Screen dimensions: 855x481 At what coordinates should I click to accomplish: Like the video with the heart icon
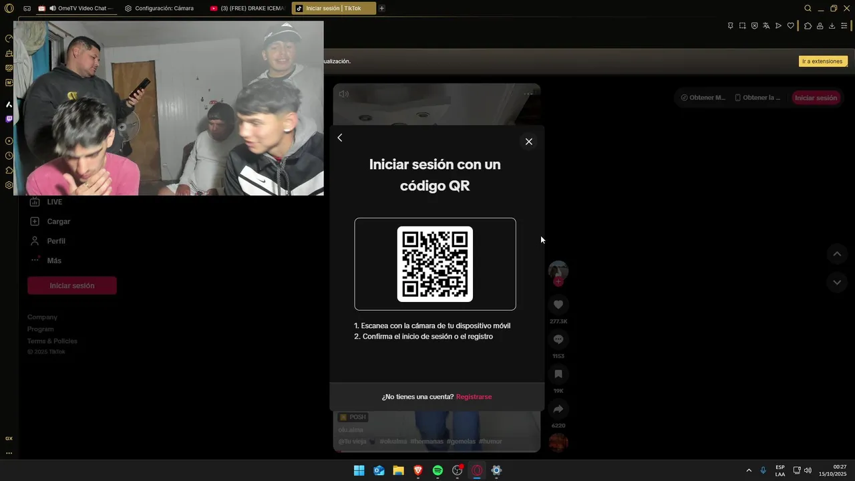tap(558, 305)
